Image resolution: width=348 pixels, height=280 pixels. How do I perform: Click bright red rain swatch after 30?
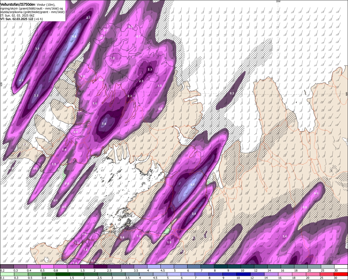point(341,274)
